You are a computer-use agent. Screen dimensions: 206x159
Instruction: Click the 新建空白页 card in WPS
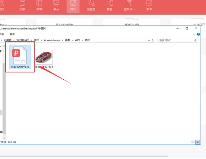pyautogui.click(x=132, y=22)
